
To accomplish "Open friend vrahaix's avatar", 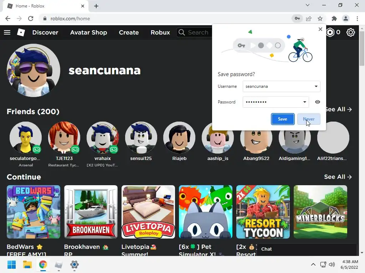I will (103, 138).
